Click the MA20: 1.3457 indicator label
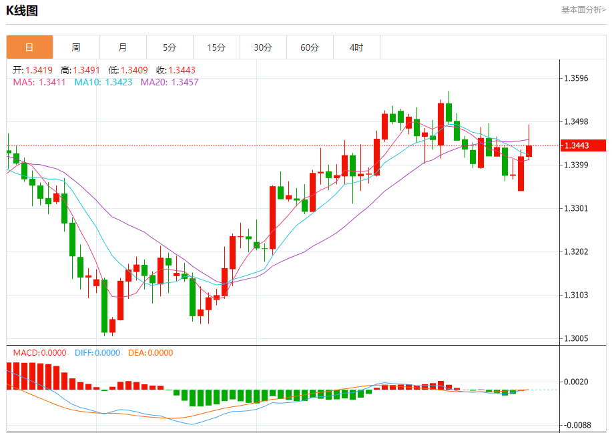Screen dimensions: 612x433 [x=170, y=82]
